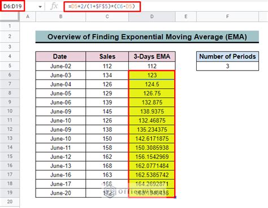Click the date cell 'June-02'
Image resolution: width=268 pixels, height=208 pixels.
pyautogui.click(x=60, y=66)
